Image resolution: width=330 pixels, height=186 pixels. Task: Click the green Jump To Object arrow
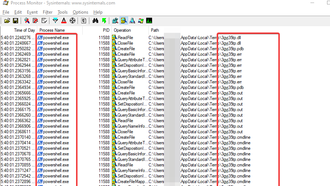pyautogui.click(x=104, y=21)
